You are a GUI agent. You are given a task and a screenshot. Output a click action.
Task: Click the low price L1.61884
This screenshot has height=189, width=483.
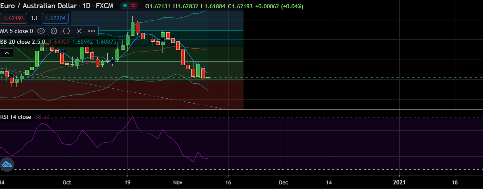coord(214,6)
